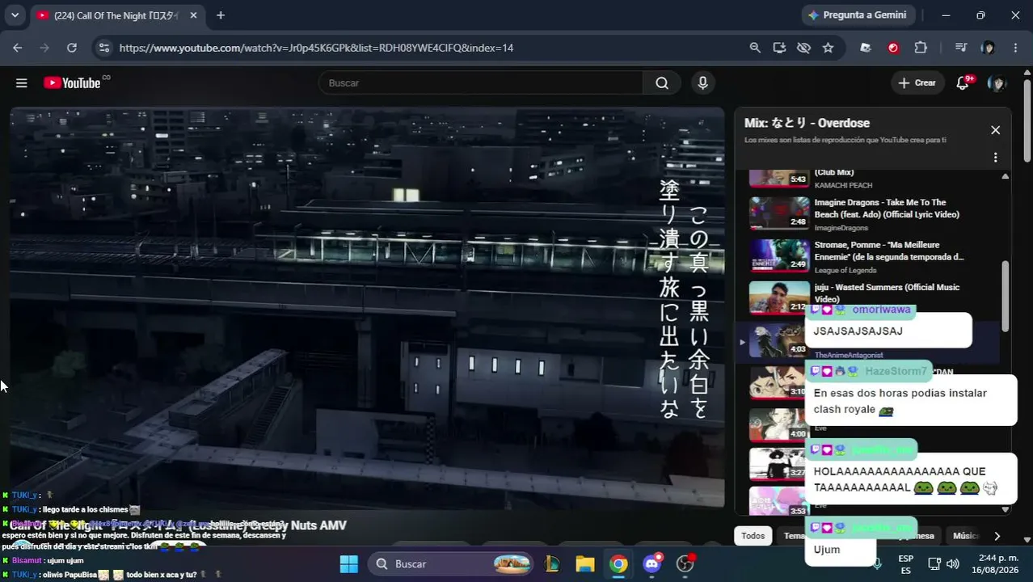Select the Música filter chip
This screenshot has width=1033, height=582.
965,536
